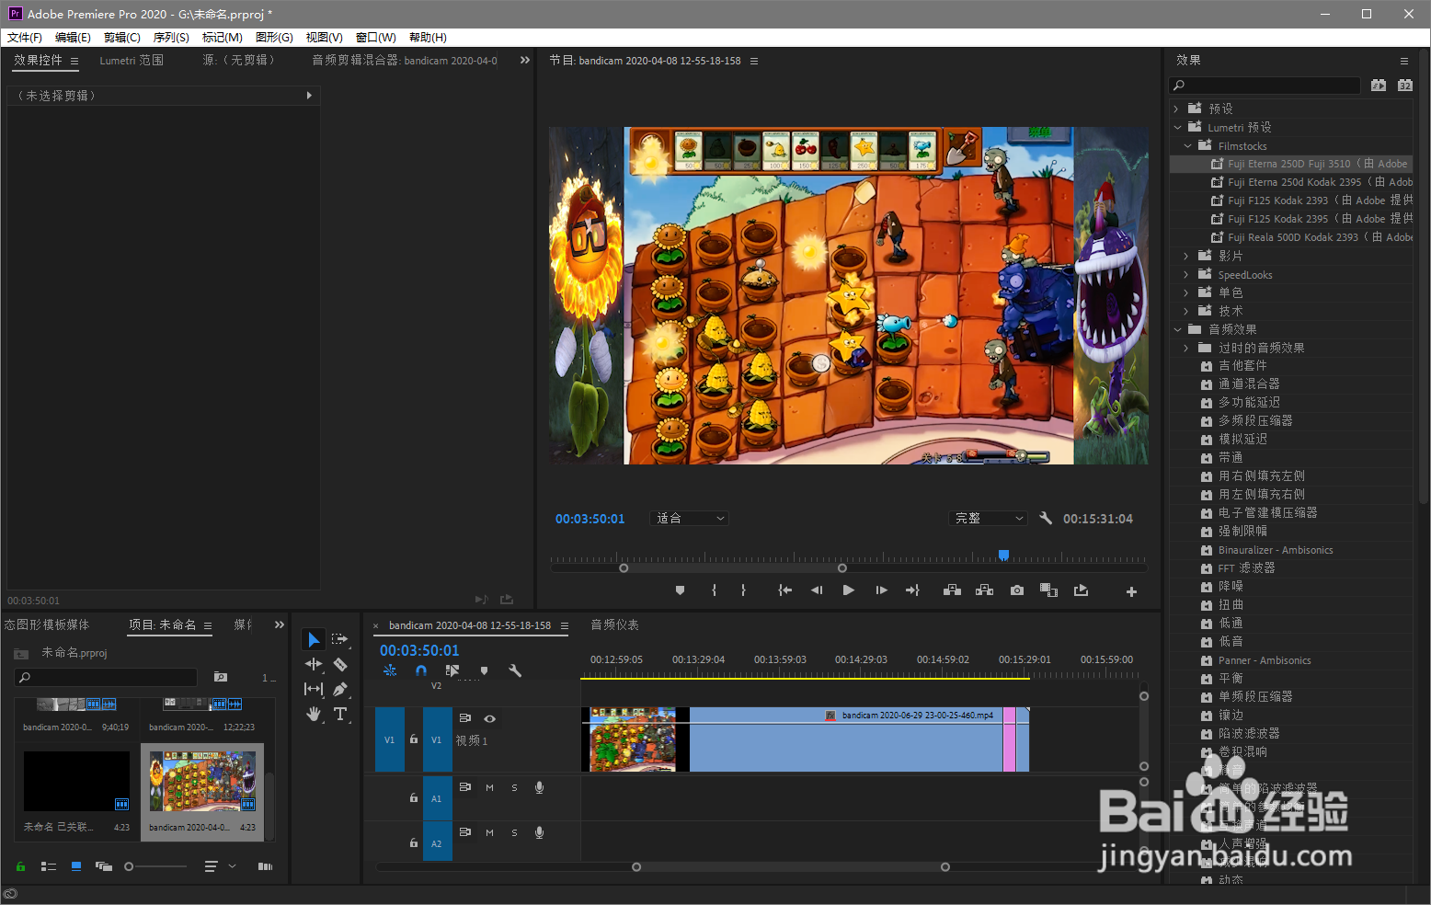Switch project panel to List View

pos(49,866)
